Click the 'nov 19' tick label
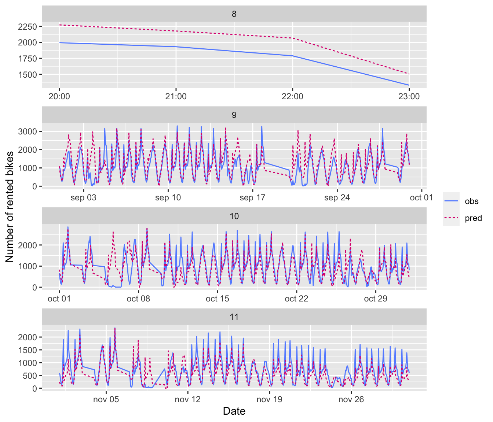 270,399
